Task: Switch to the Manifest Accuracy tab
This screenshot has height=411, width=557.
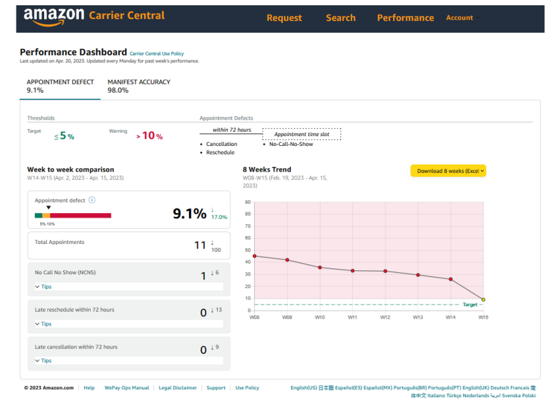Action: tap(138, 86)
